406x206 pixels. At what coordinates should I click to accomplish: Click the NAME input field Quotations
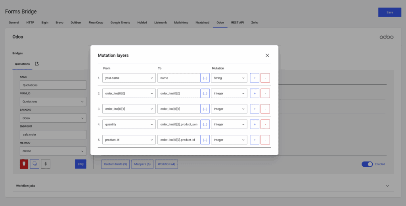click(x=53, y=85)
